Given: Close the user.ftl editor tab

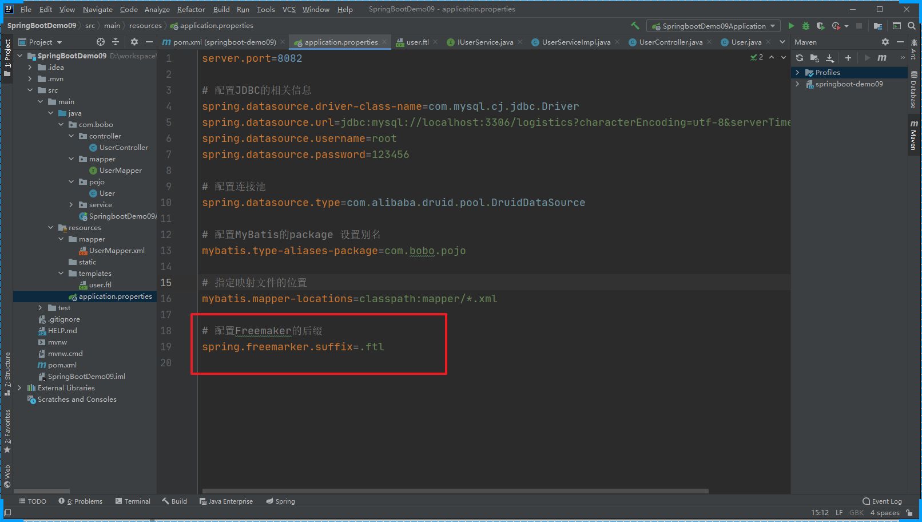Looking at the screenshot, I should pyautogui.click(x=436, y=42).
